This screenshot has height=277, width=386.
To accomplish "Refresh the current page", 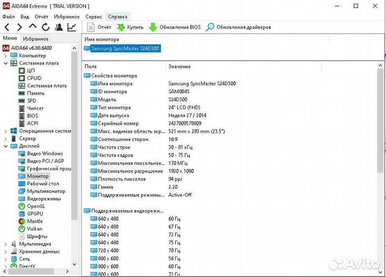I will click(46, 27).
